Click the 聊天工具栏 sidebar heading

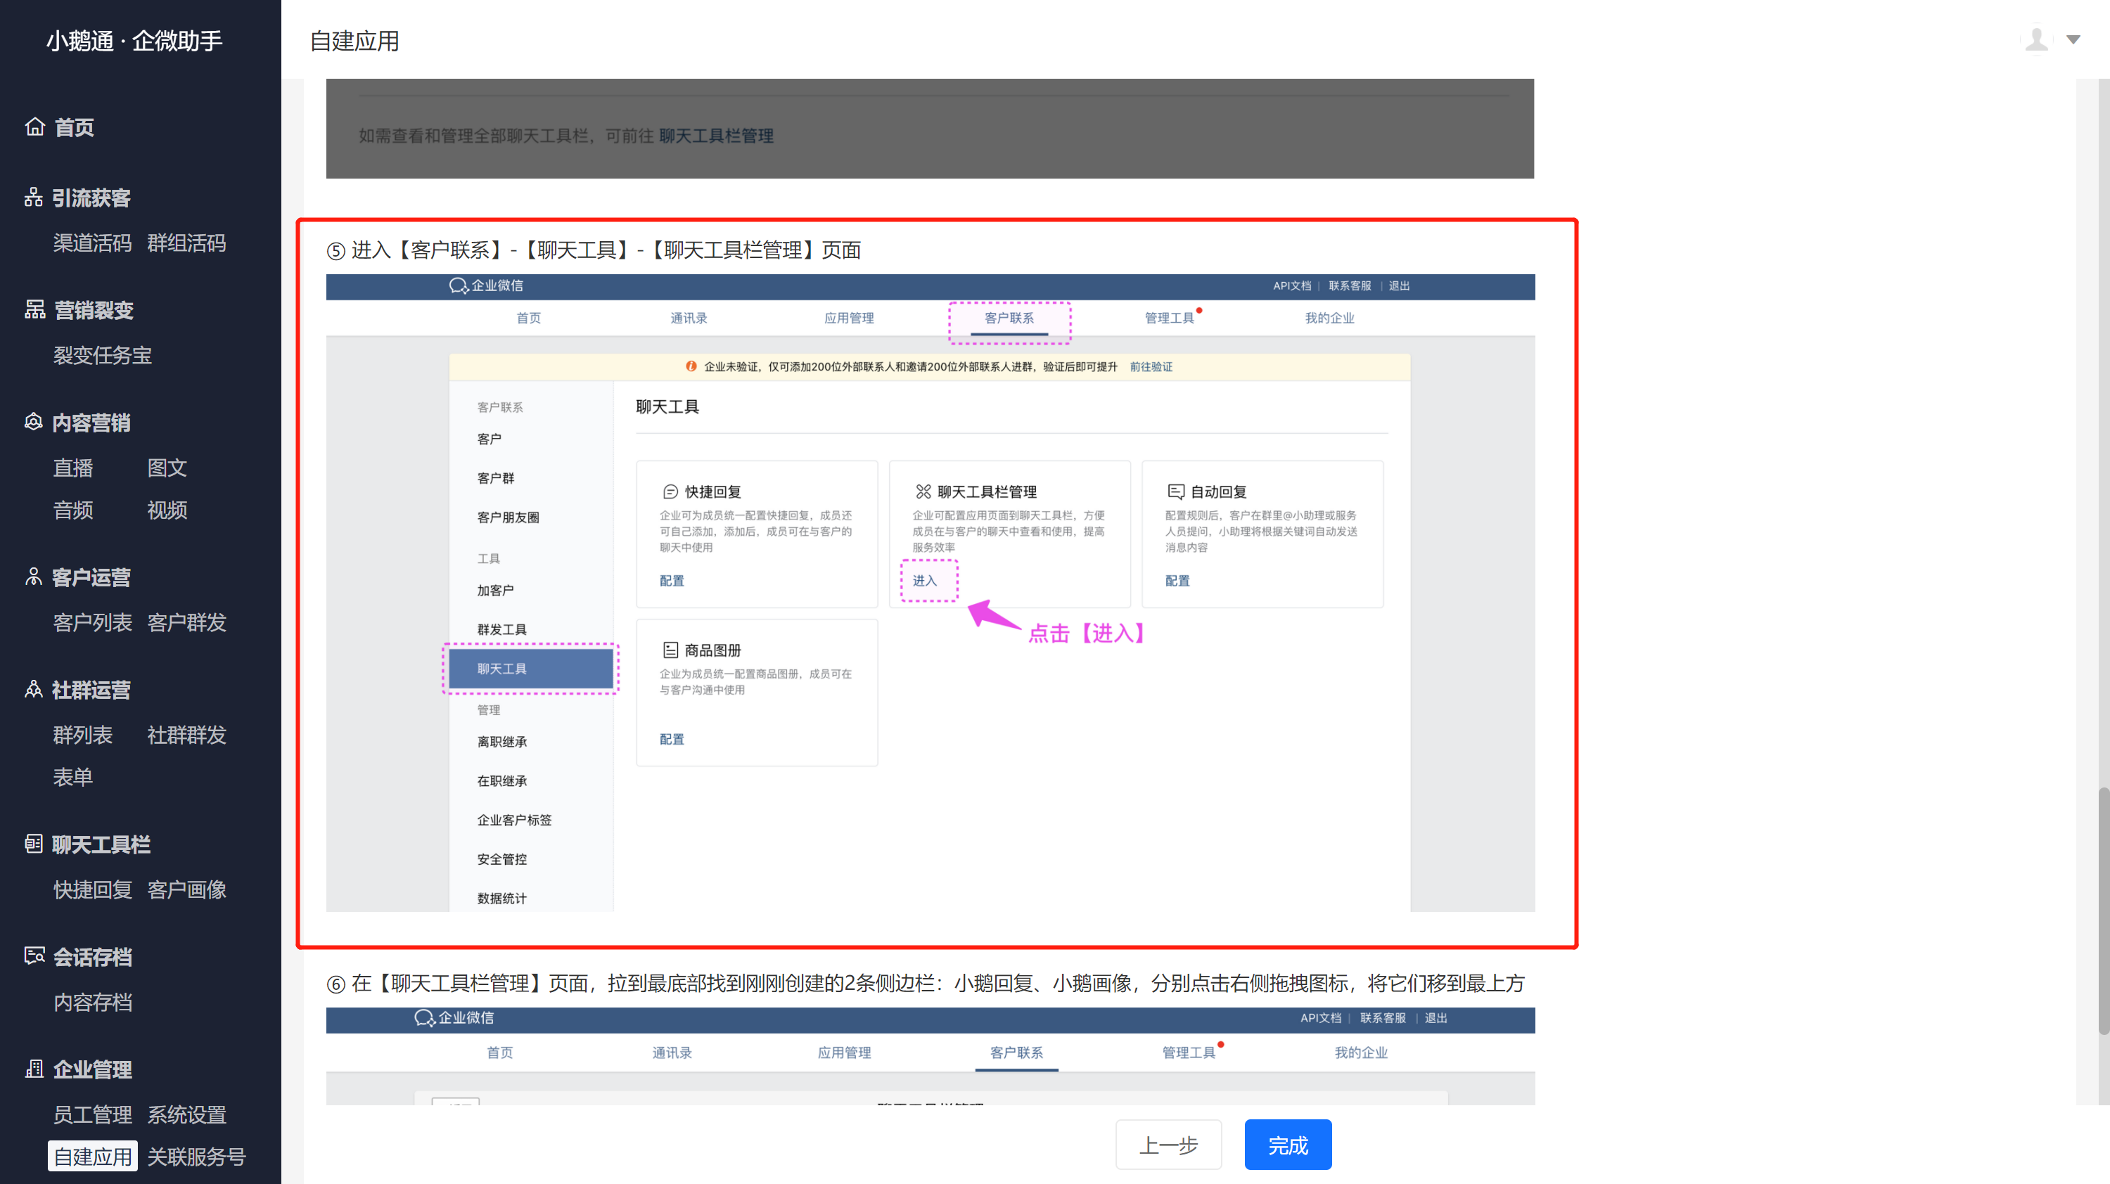coord(101,844)
